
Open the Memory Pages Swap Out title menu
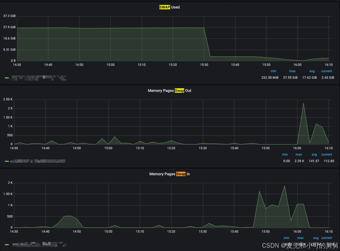click(x=169, y=91)
